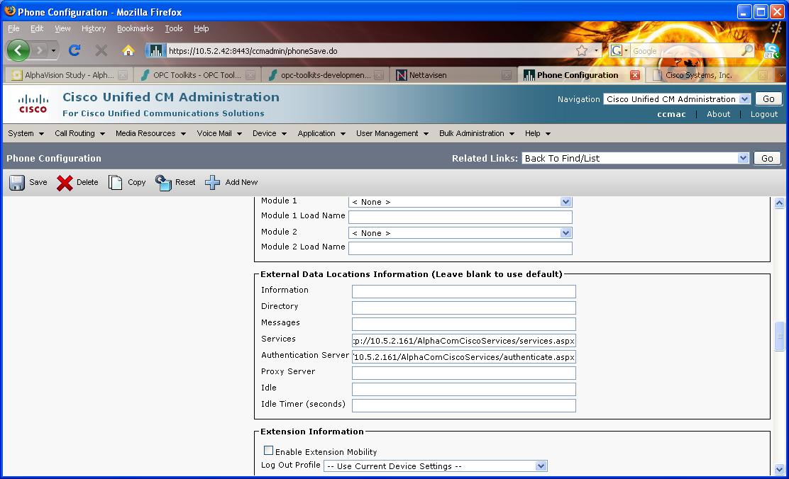Click the Save disk icon
This screenshot has height=479, width=789.
click(x=16, y=182)
